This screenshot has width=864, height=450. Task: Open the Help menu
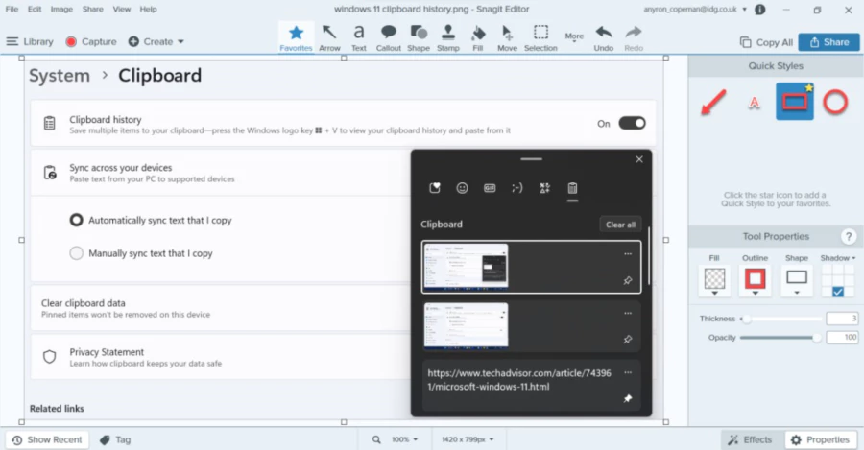148,9
